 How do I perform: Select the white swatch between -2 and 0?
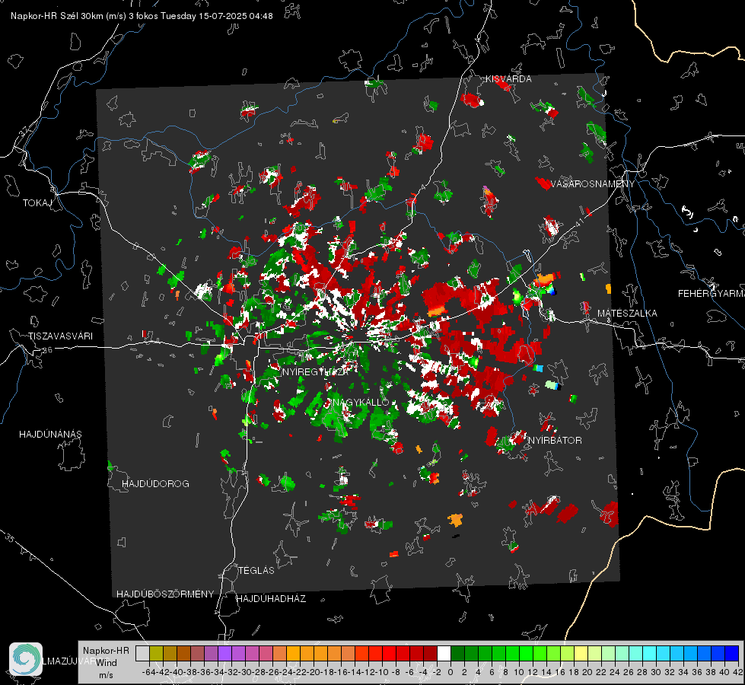pyautogui.click(x=444, y=654)
